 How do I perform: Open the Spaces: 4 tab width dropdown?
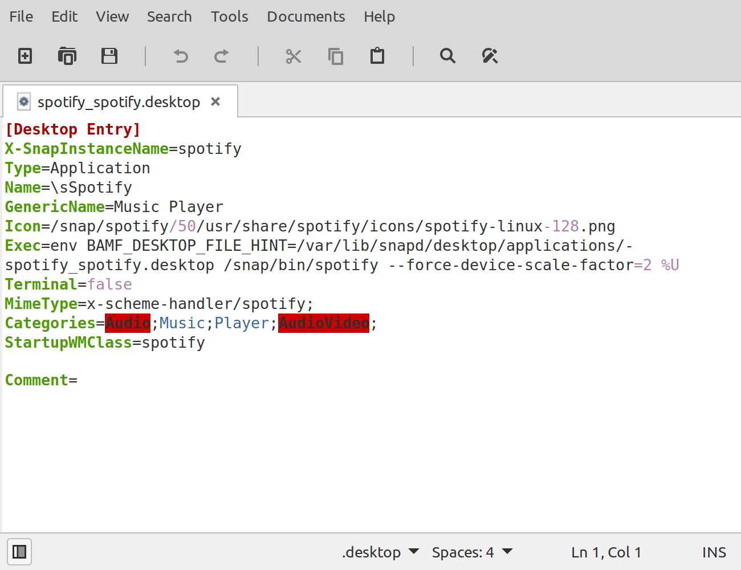pos(473,552)
